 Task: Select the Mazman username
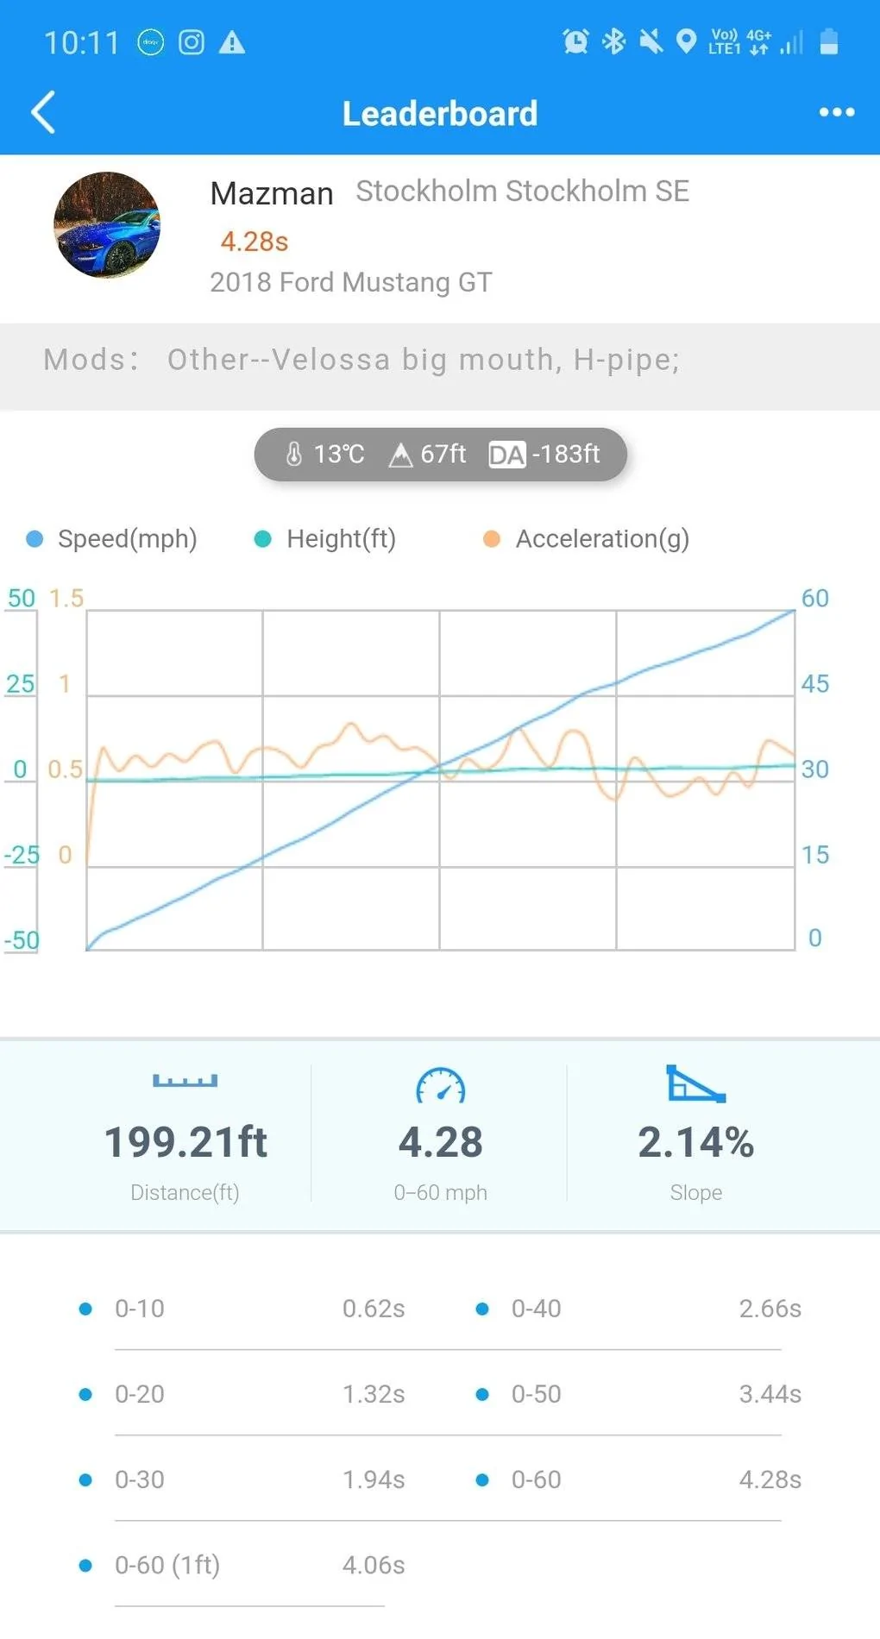272,193
